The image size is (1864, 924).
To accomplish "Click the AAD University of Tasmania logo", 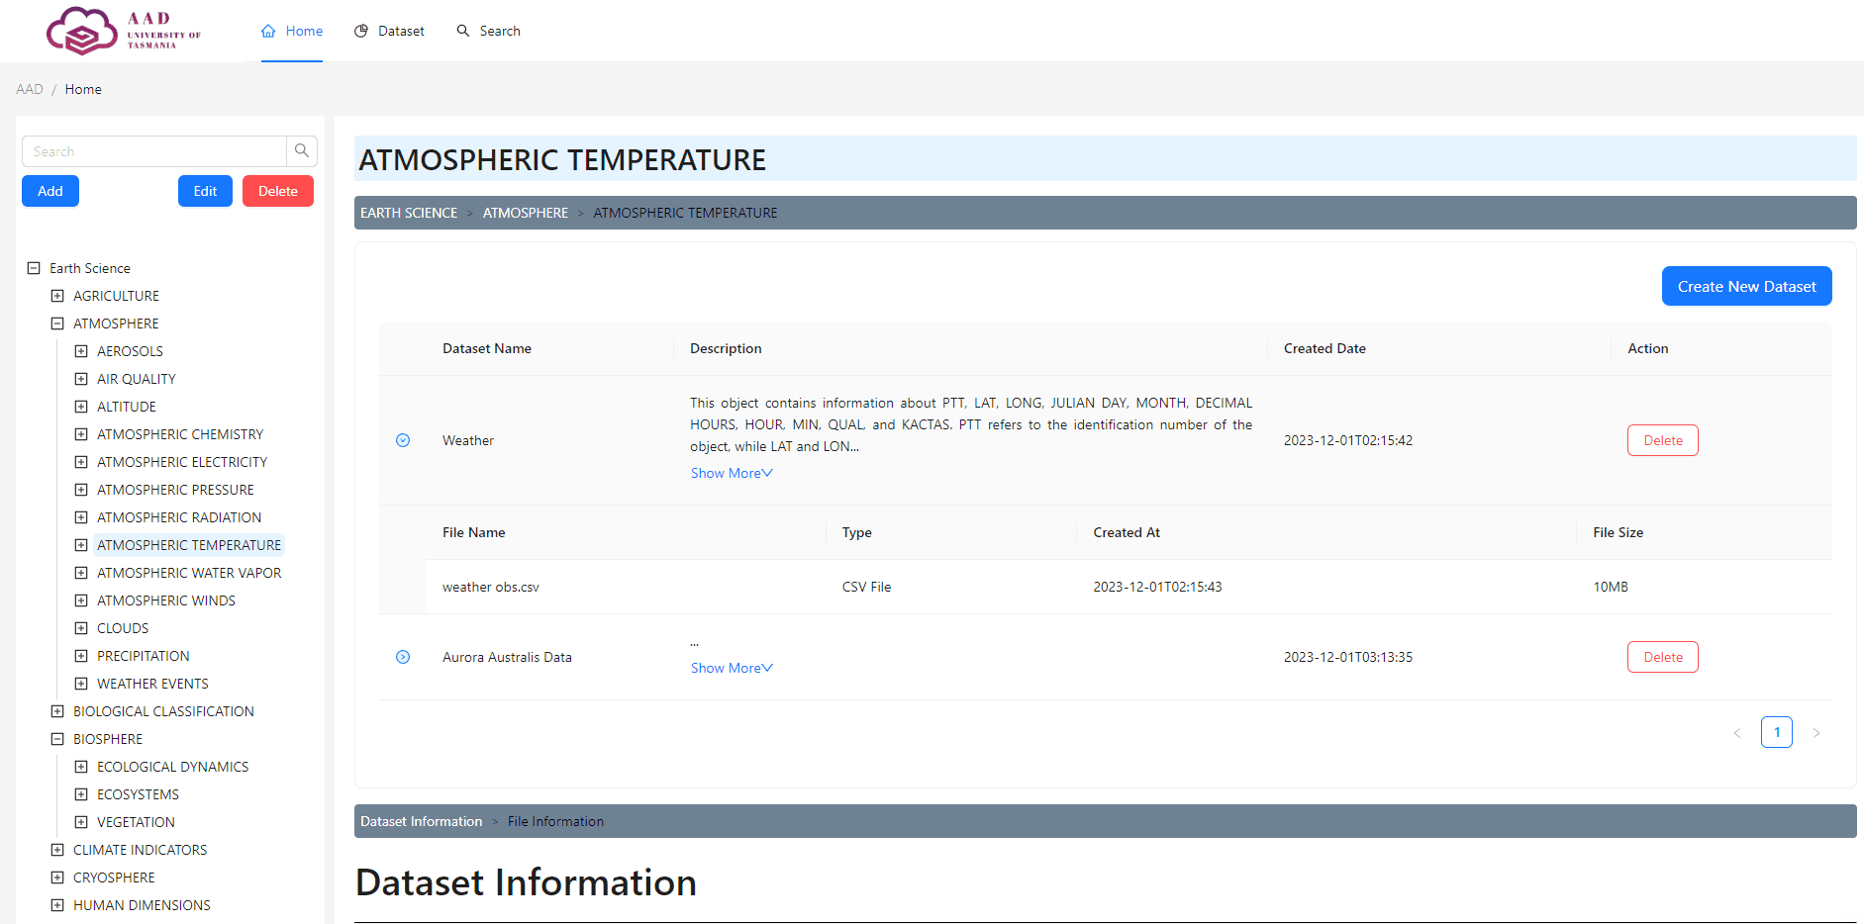I will click(x=123, y=31).
